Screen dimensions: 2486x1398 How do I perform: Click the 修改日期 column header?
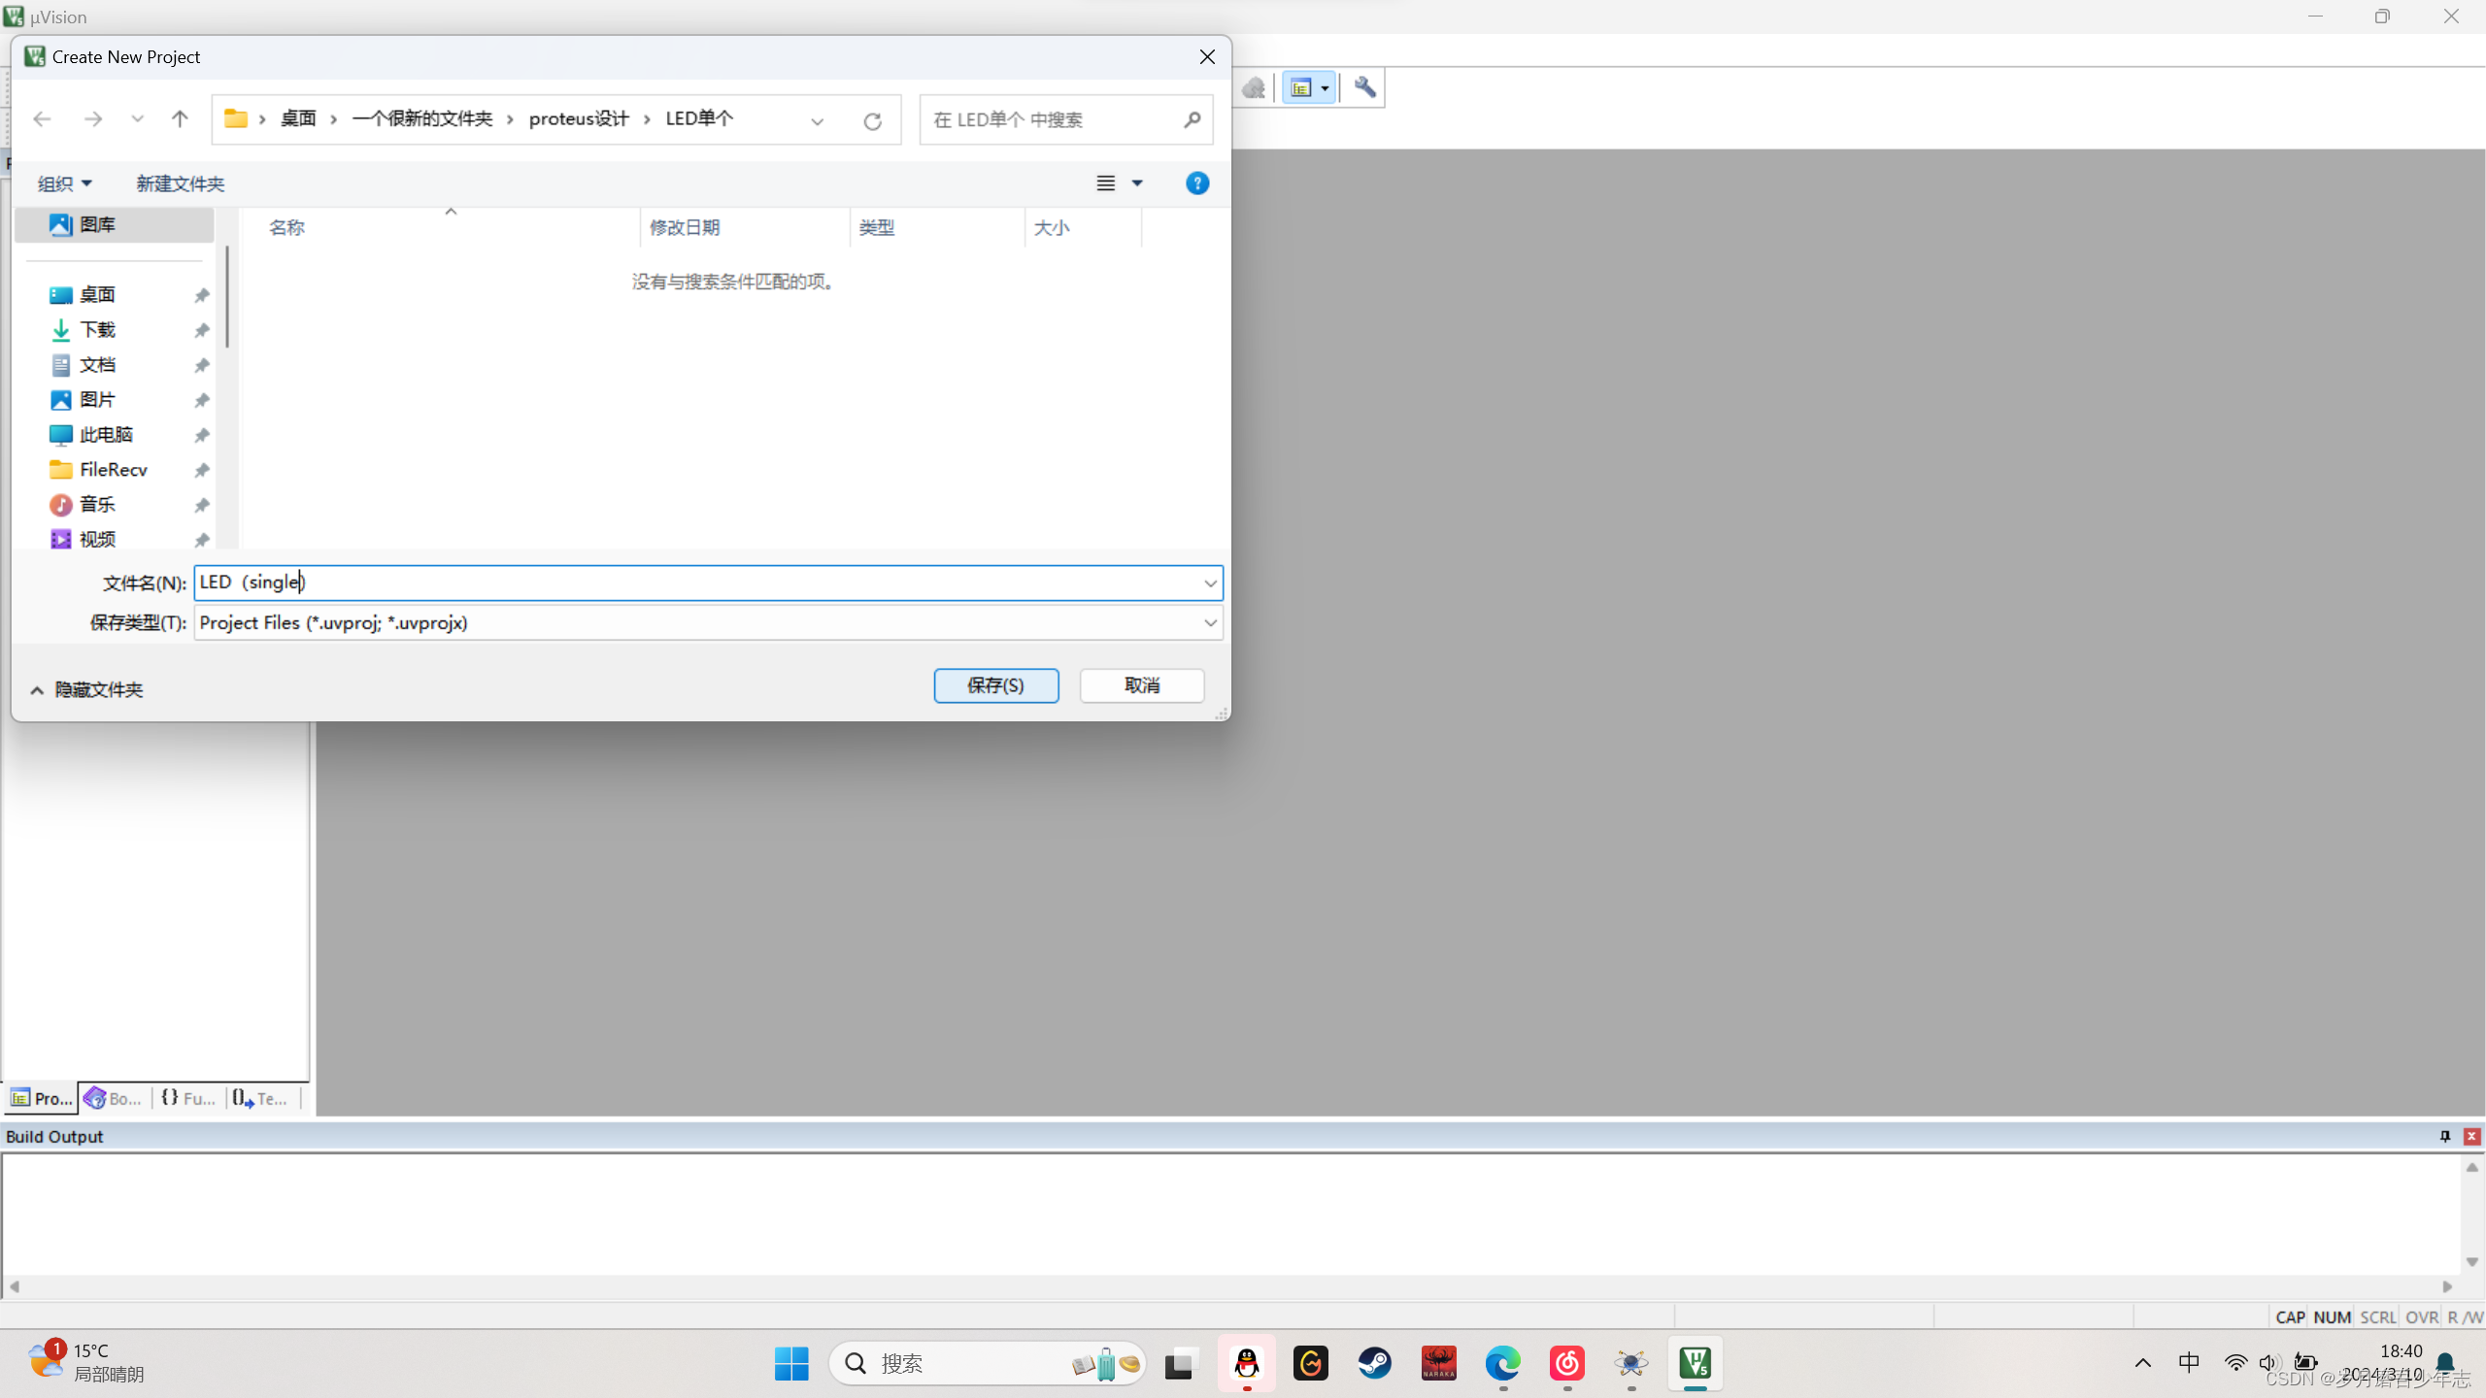[x=685, y=227]
